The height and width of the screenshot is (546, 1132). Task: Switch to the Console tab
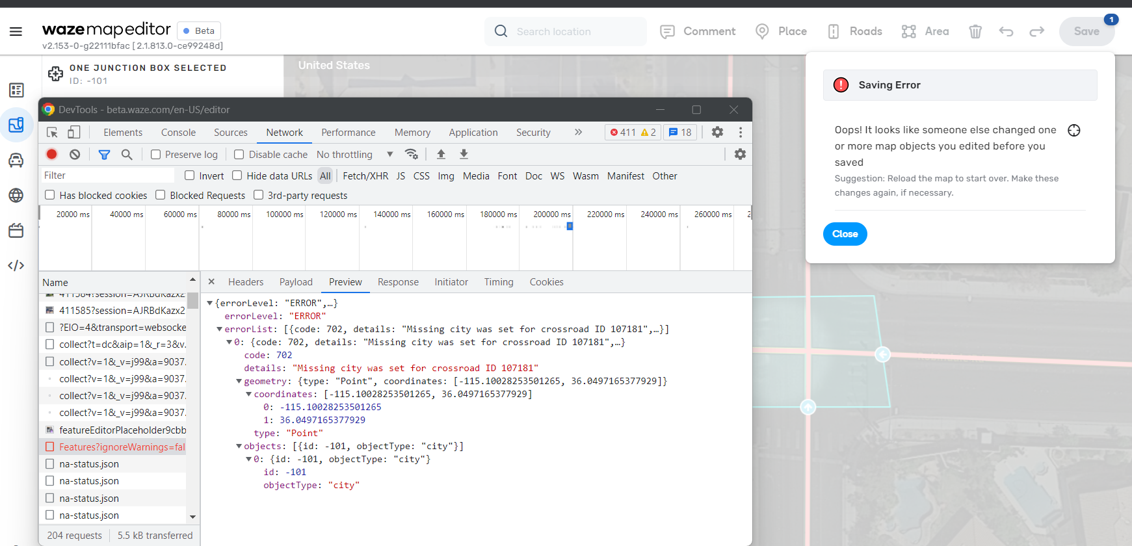(x=178, y=133)
